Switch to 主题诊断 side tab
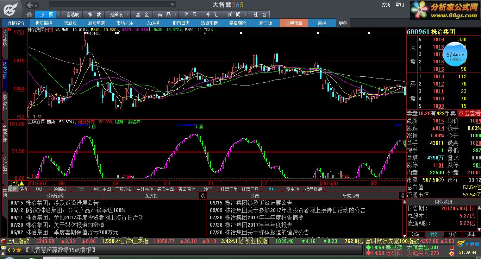The image size is (481, 259). pyautogui.click(x=5, y=137)
